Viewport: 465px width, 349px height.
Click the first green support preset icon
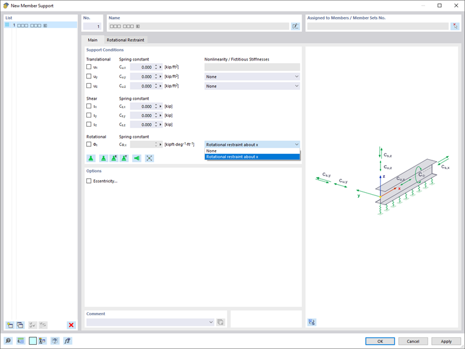click(91, 159)
